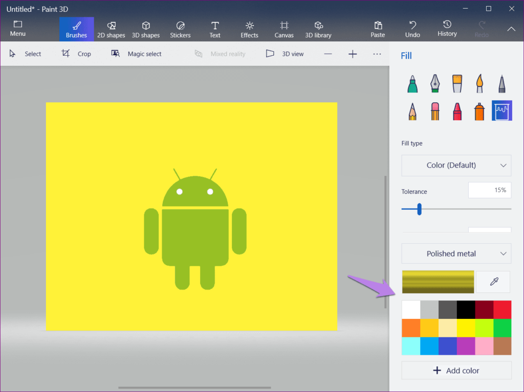524x392 pixels.
Task: Maximize the Paint 3D window
Action: [488, 9]
